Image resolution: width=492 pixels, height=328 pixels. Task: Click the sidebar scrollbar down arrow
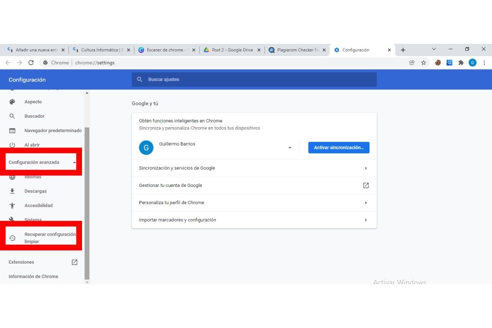(87, 282)
